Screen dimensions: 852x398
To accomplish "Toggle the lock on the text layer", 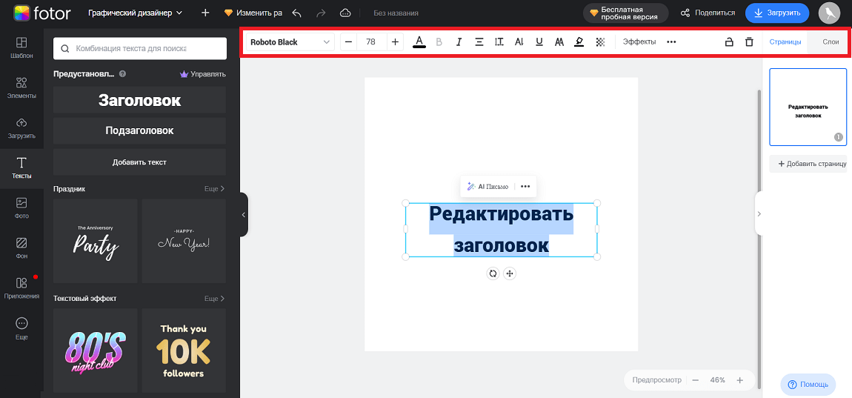I will 729,42.
